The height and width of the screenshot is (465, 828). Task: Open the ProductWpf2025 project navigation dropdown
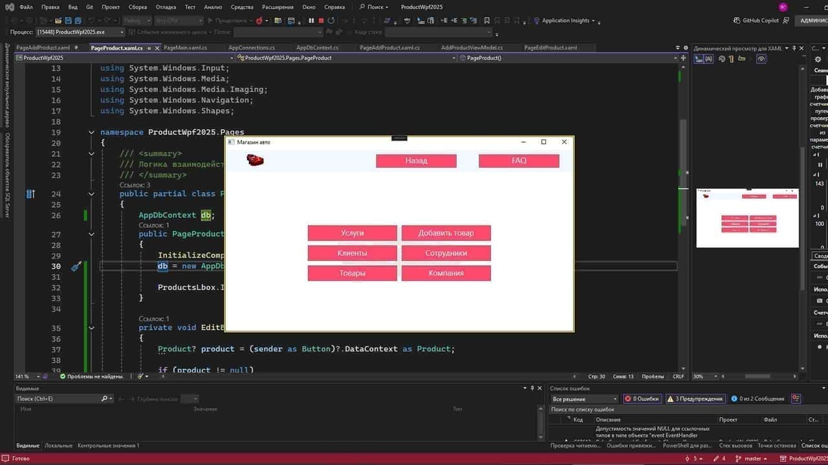[x=124, y=58]
